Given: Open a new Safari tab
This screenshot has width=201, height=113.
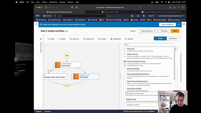Looking at the screenshot, I should pos(179,8).
